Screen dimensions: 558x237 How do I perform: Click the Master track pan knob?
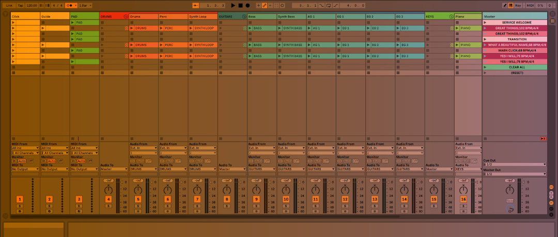(510, 190)
